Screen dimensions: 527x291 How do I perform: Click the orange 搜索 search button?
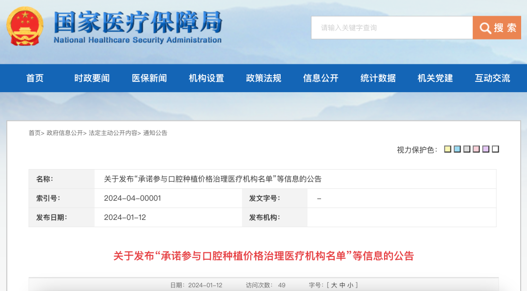(497, 27)
